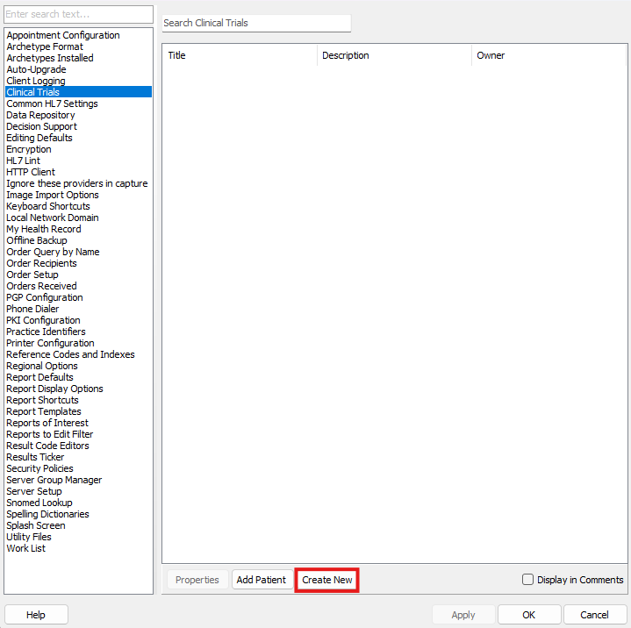Cancel the configuration dialog

click(x=594, y=615)
